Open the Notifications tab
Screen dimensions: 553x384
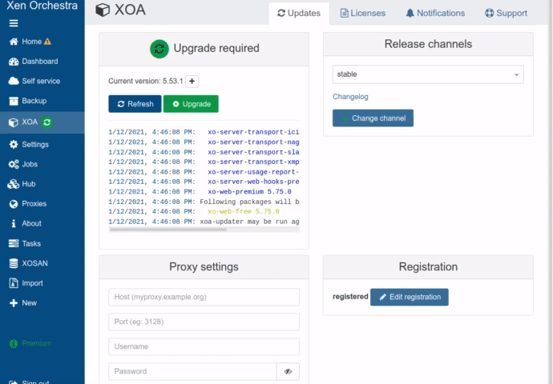(435, 14)
